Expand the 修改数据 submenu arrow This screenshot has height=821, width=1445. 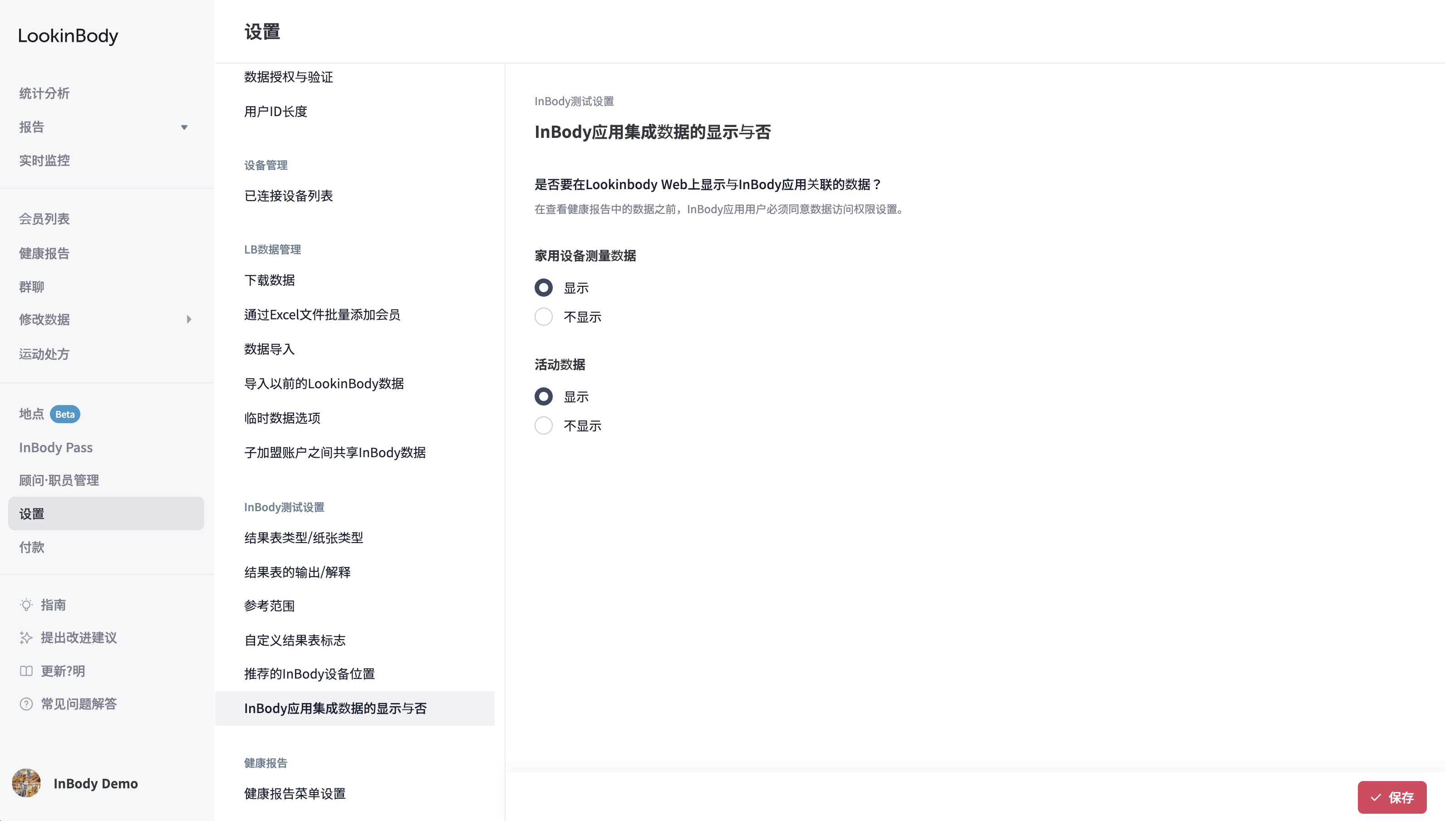pos(189,320)
